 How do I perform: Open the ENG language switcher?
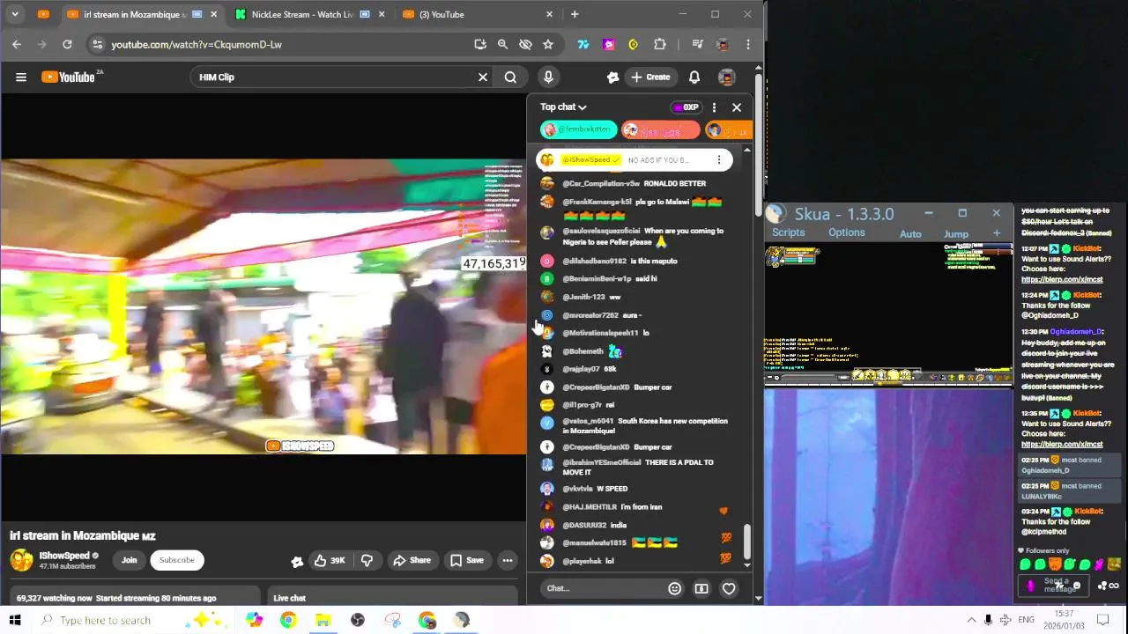point(1026,620)
